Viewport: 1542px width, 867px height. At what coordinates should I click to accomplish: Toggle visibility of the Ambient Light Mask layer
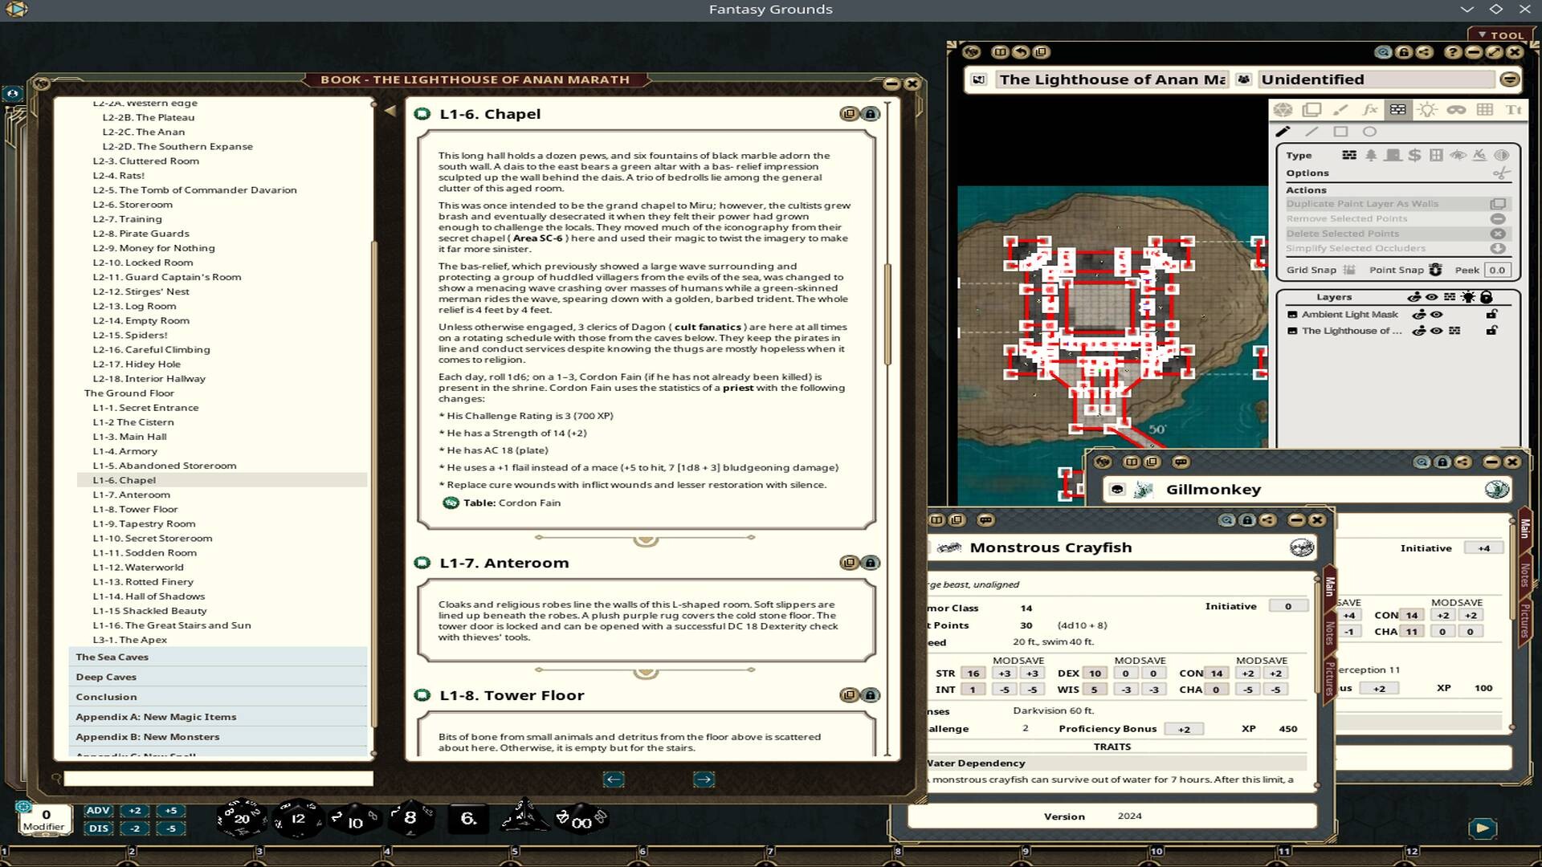pos(1438,314)
